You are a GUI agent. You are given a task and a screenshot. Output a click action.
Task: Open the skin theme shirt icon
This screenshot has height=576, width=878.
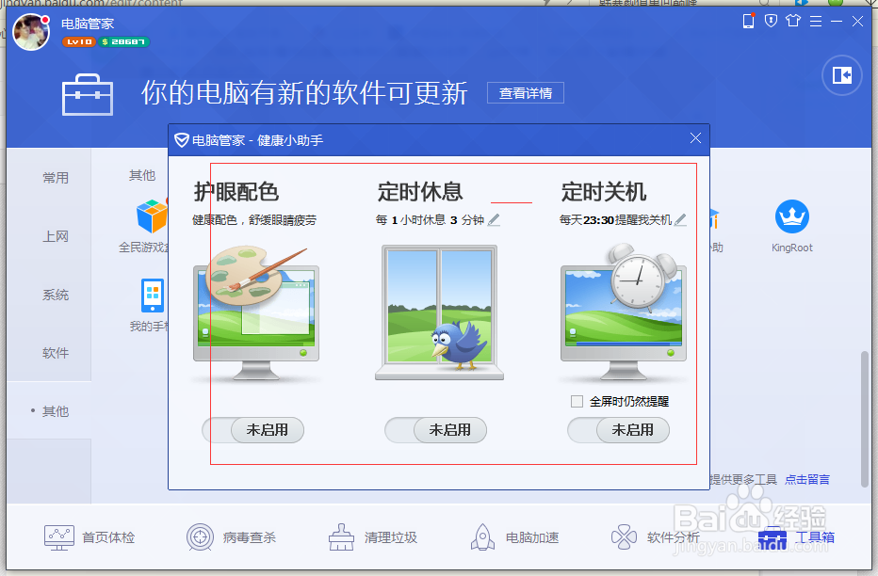tap(791, 20)
